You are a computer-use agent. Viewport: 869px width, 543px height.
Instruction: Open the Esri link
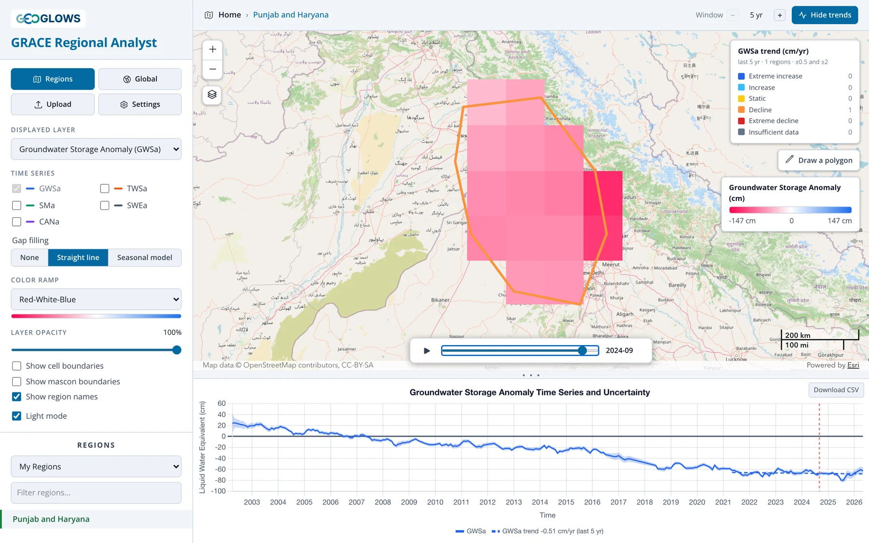click(x=853, y=365)
